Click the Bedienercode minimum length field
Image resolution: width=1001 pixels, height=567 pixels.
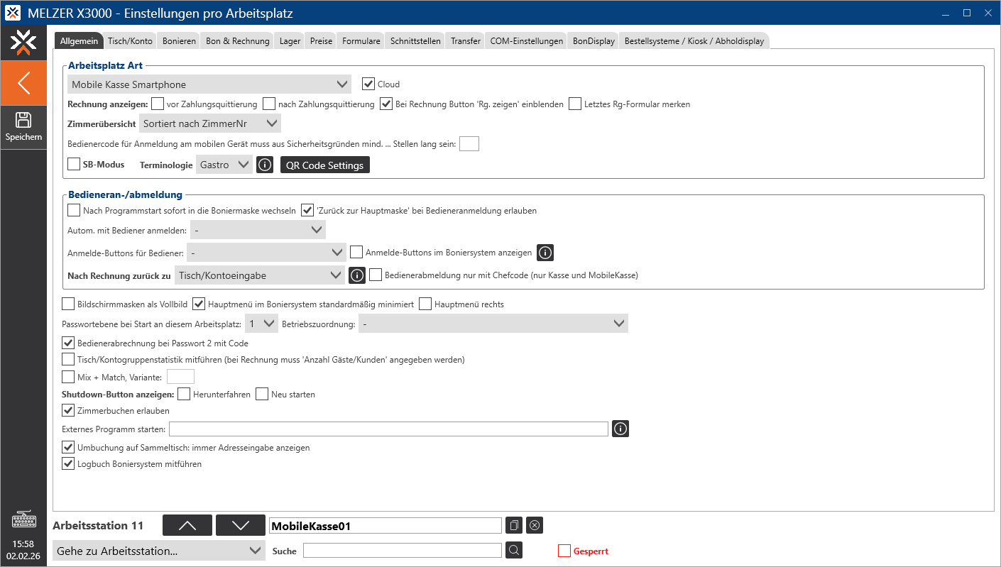pos(469,144)
